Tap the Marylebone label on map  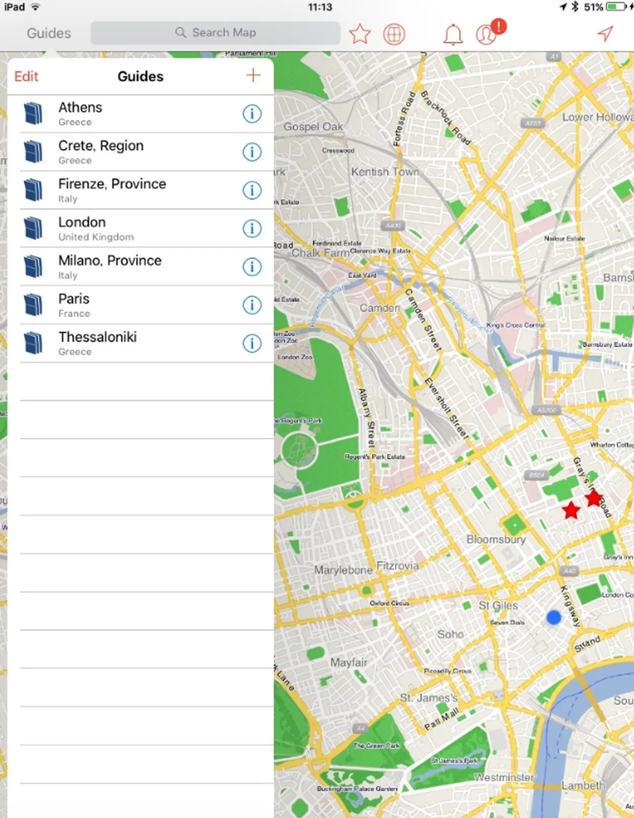(x=343, y=570)
